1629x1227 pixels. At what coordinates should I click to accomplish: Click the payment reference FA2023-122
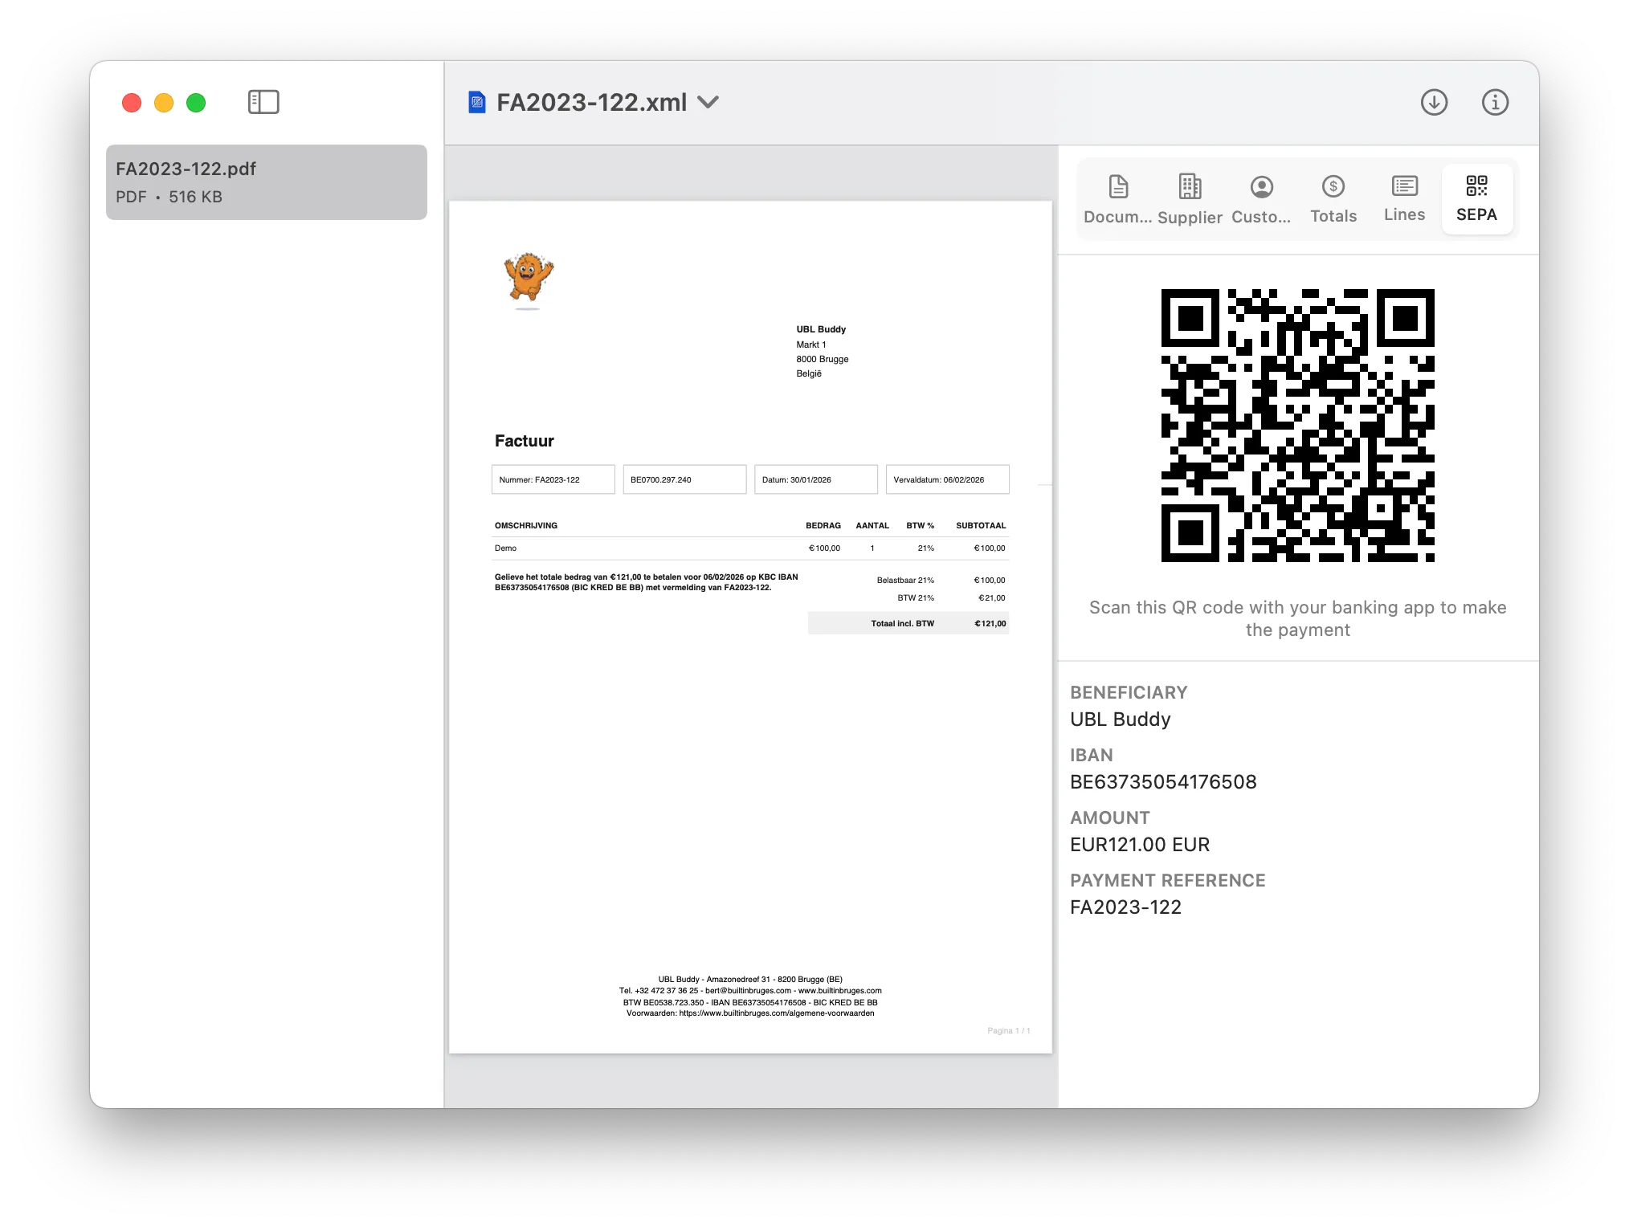tap(1125, 907)
